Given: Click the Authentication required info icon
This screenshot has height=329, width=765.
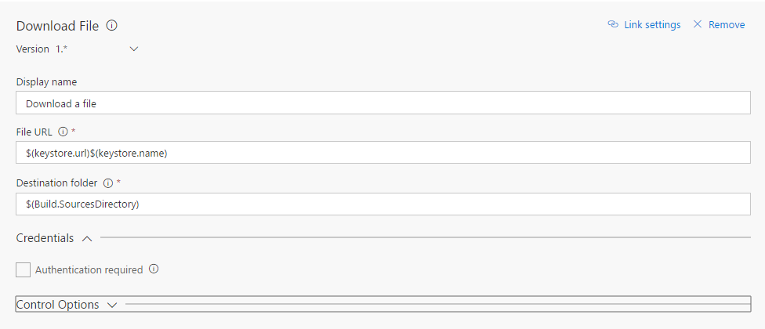Looking at the screenshot, I should 154,269.
